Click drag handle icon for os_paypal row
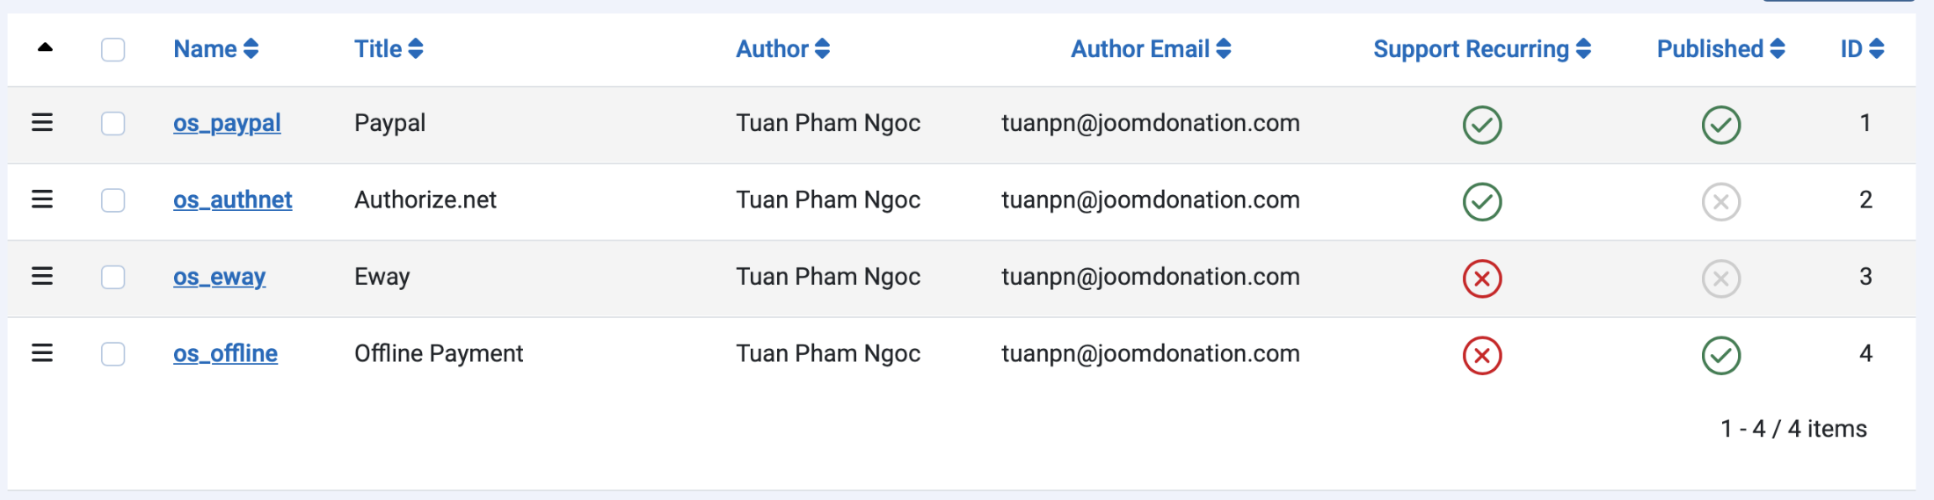Viewport: 1934px width, 500px height. (x=42, y=123)
